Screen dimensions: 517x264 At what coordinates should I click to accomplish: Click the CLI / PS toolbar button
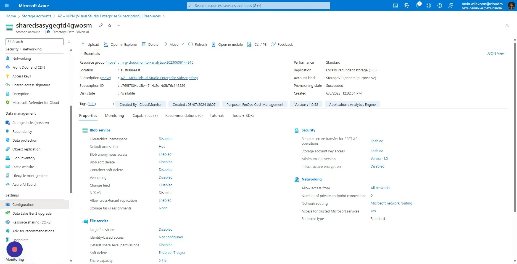pyautogui.click(x=257, y=44)
